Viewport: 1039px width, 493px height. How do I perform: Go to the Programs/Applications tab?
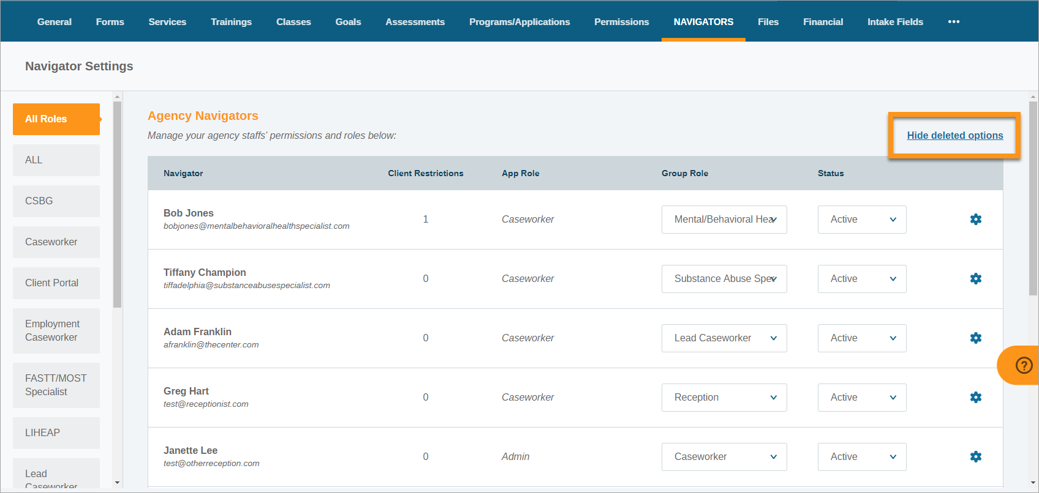click(x=519, y=22)
